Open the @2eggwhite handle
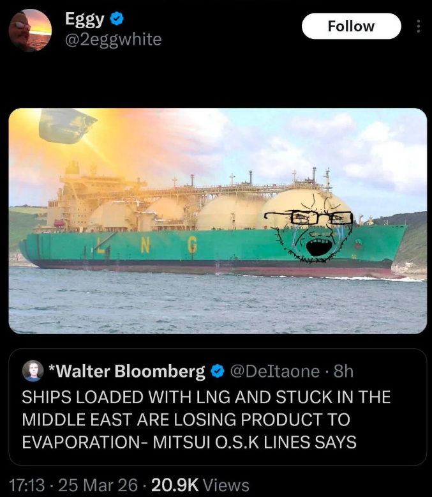 [114, 40]
